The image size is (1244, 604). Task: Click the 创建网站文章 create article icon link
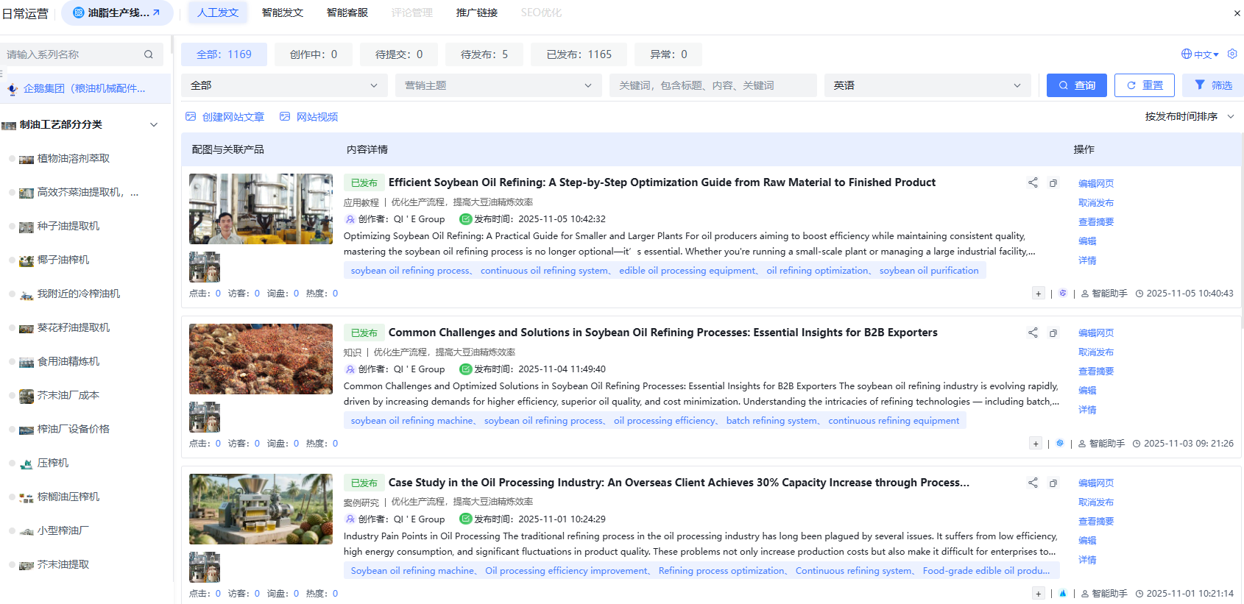pyautogui.click(x=225, y=117)
